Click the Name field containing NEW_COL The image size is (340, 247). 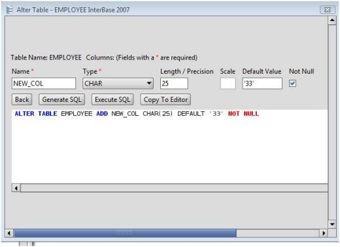tap(44, 84)
